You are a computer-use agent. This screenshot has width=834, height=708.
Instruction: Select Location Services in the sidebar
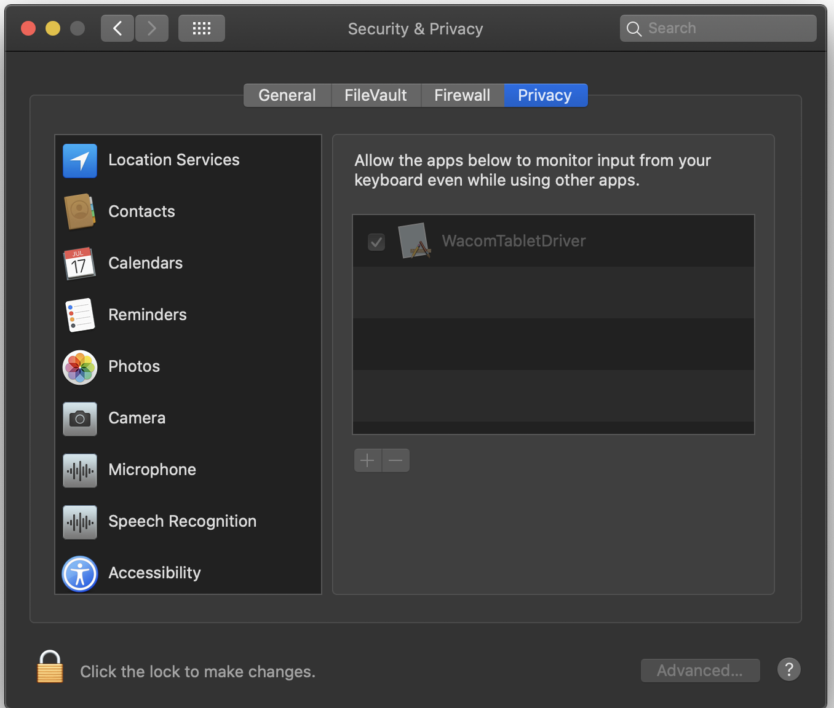174,160
